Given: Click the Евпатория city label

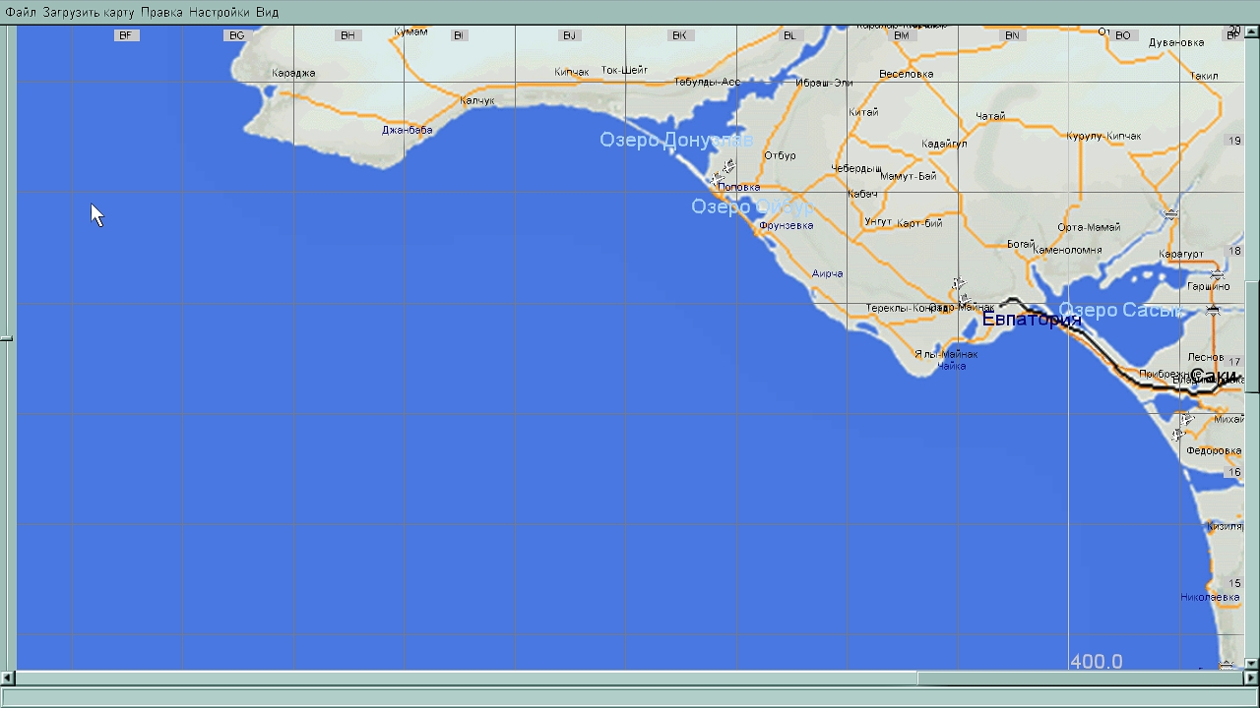Looking at the screenshot, I should click(x=1032, y=319).
